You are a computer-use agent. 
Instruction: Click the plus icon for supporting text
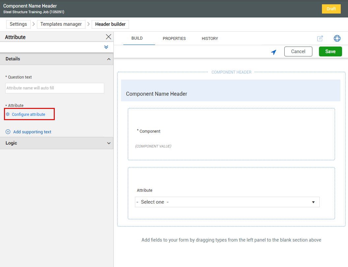8,132
